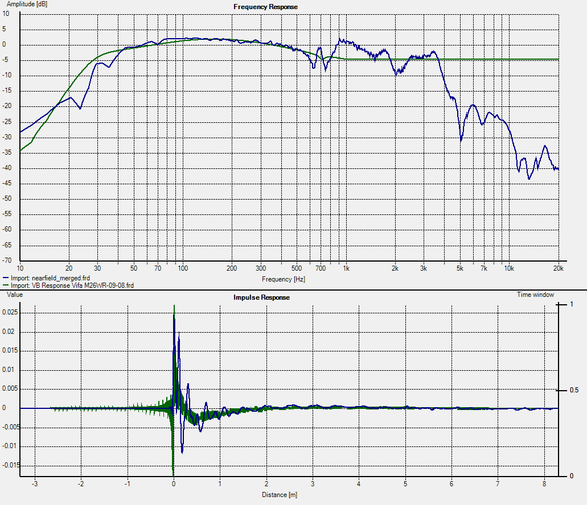Click the -3 distance tick label
This screenshot has height=505, width=587.
[x=34, y=484]
